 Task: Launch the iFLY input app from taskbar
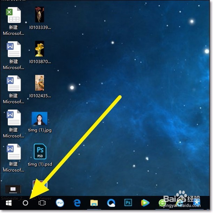(60, 203)
